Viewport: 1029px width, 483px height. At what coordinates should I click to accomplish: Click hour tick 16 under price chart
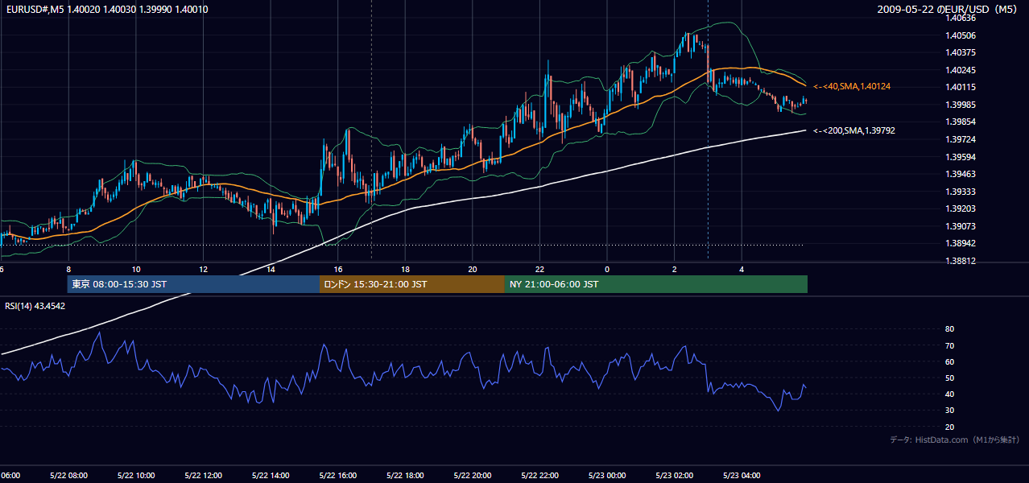point(338,269)
